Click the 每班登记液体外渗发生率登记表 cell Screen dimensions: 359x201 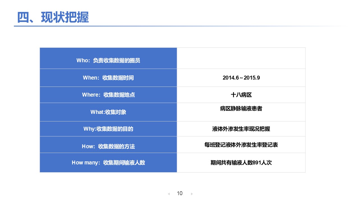point(241,145)
